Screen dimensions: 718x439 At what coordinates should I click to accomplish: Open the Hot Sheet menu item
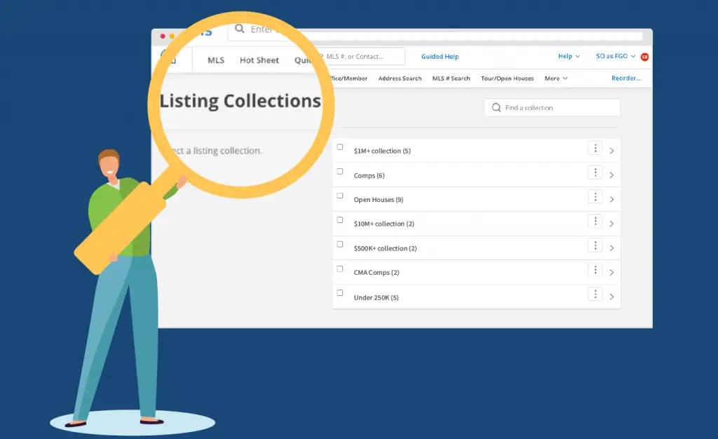pos(259,60)
